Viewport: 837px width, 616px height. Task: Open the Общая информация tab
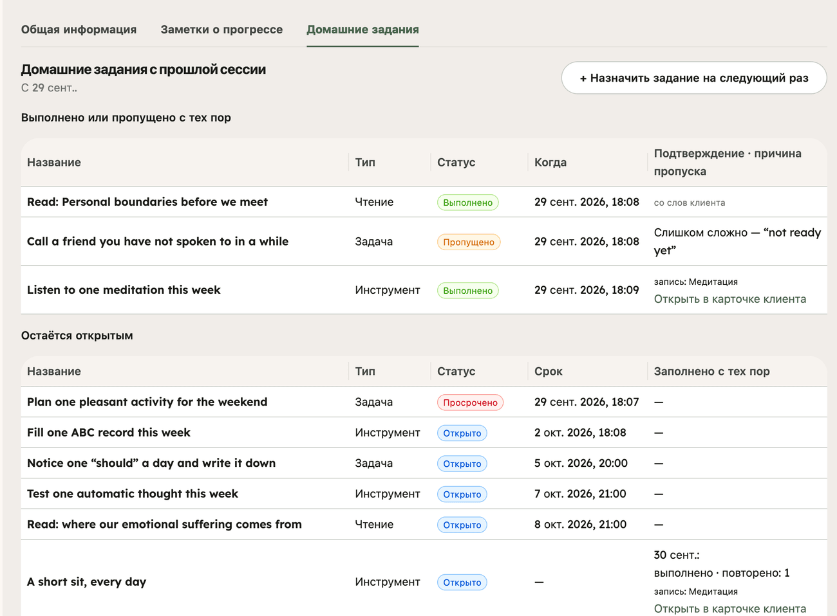(x=79, y=30)
